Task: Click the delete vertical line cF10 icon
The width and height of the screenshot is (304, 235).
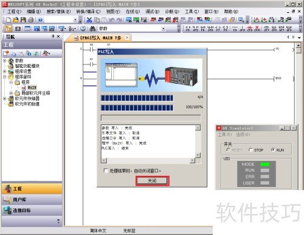Action: pyautogui.click(x=257, y=29)
